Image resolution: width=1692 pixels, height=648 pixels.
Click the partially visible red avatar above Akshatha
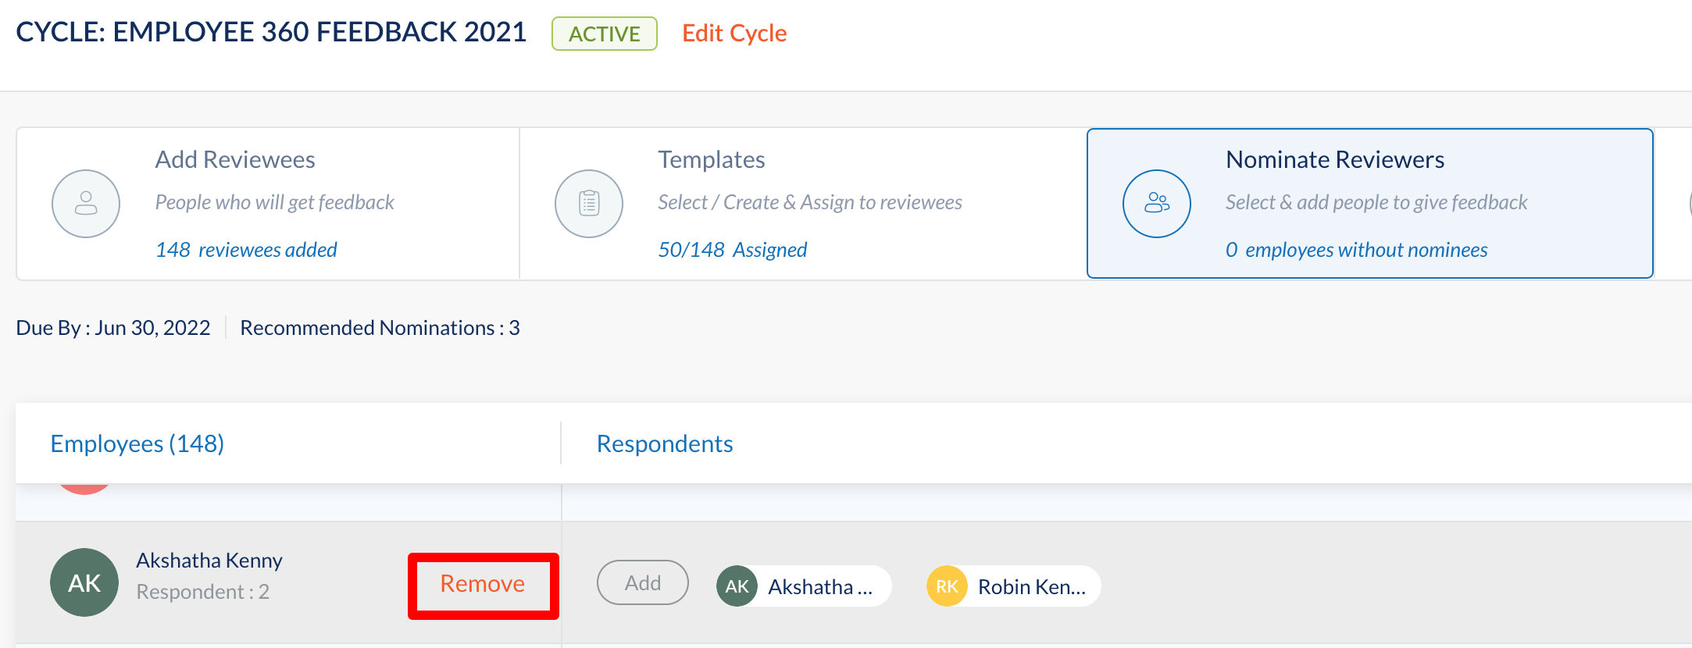point(84,490)
